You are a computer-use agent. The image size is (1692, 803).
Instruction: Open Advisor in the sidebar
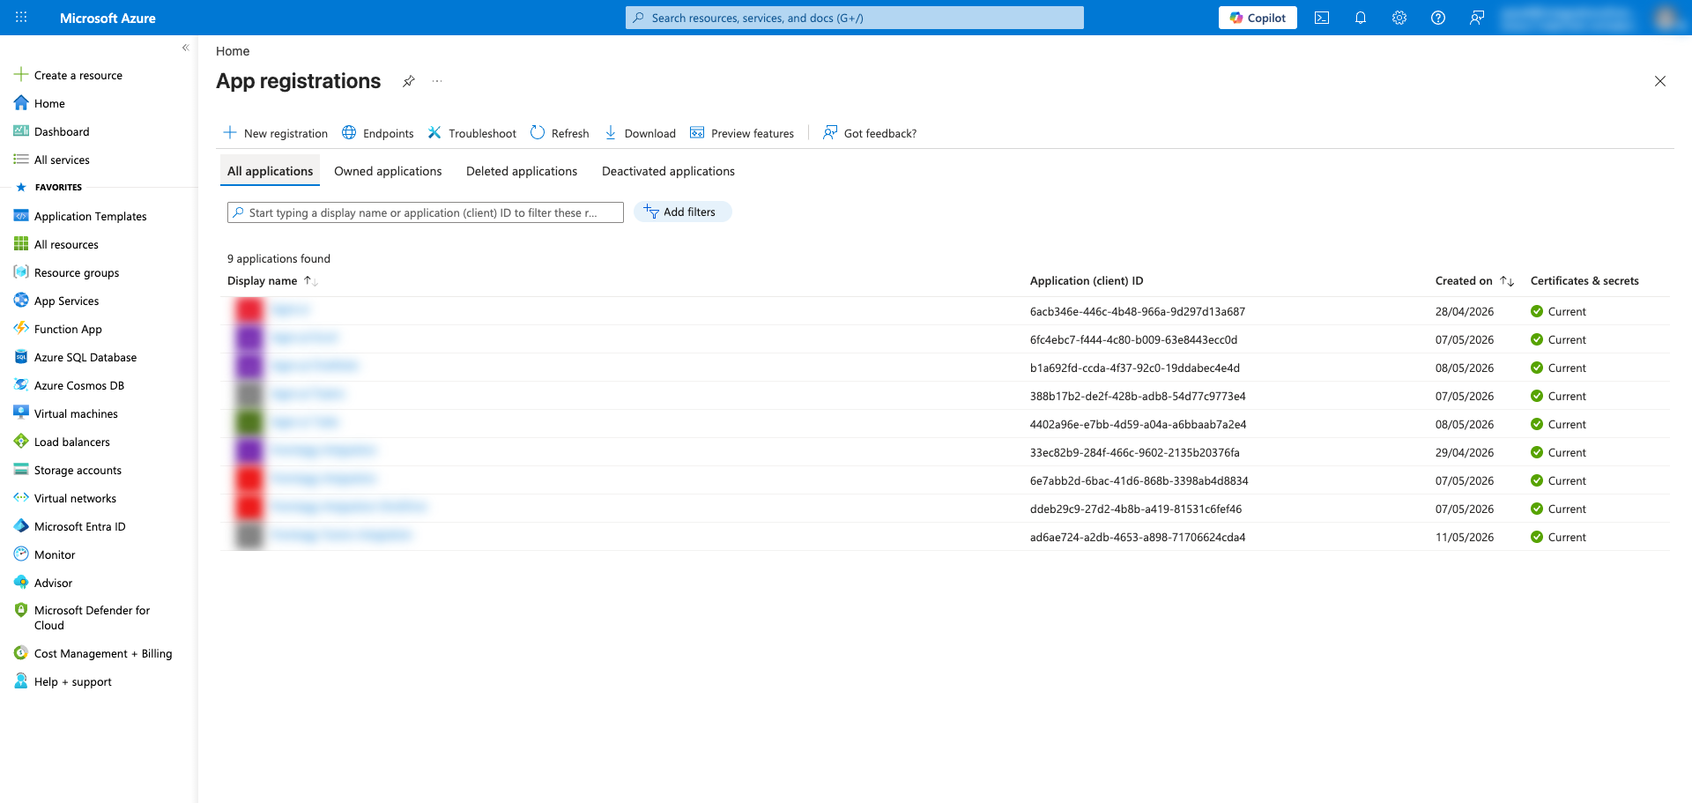pyautogui.click(x=53, y=583)
